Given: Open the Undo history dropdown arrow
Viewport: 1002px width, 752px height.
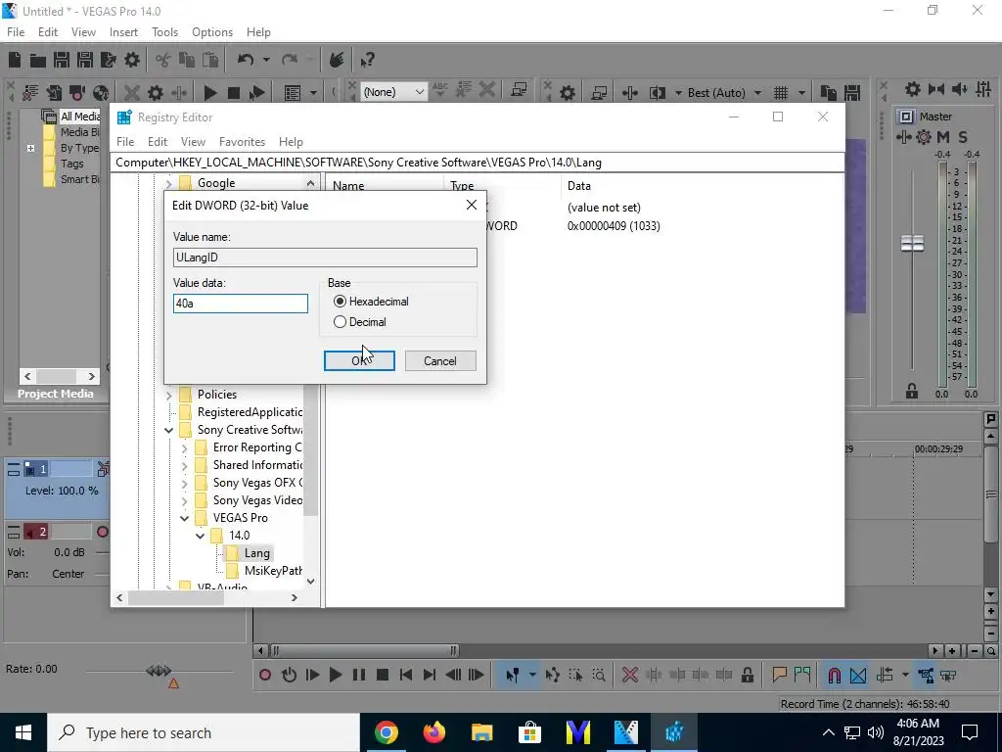Looking at the screenshot, I should pos(266,60).
